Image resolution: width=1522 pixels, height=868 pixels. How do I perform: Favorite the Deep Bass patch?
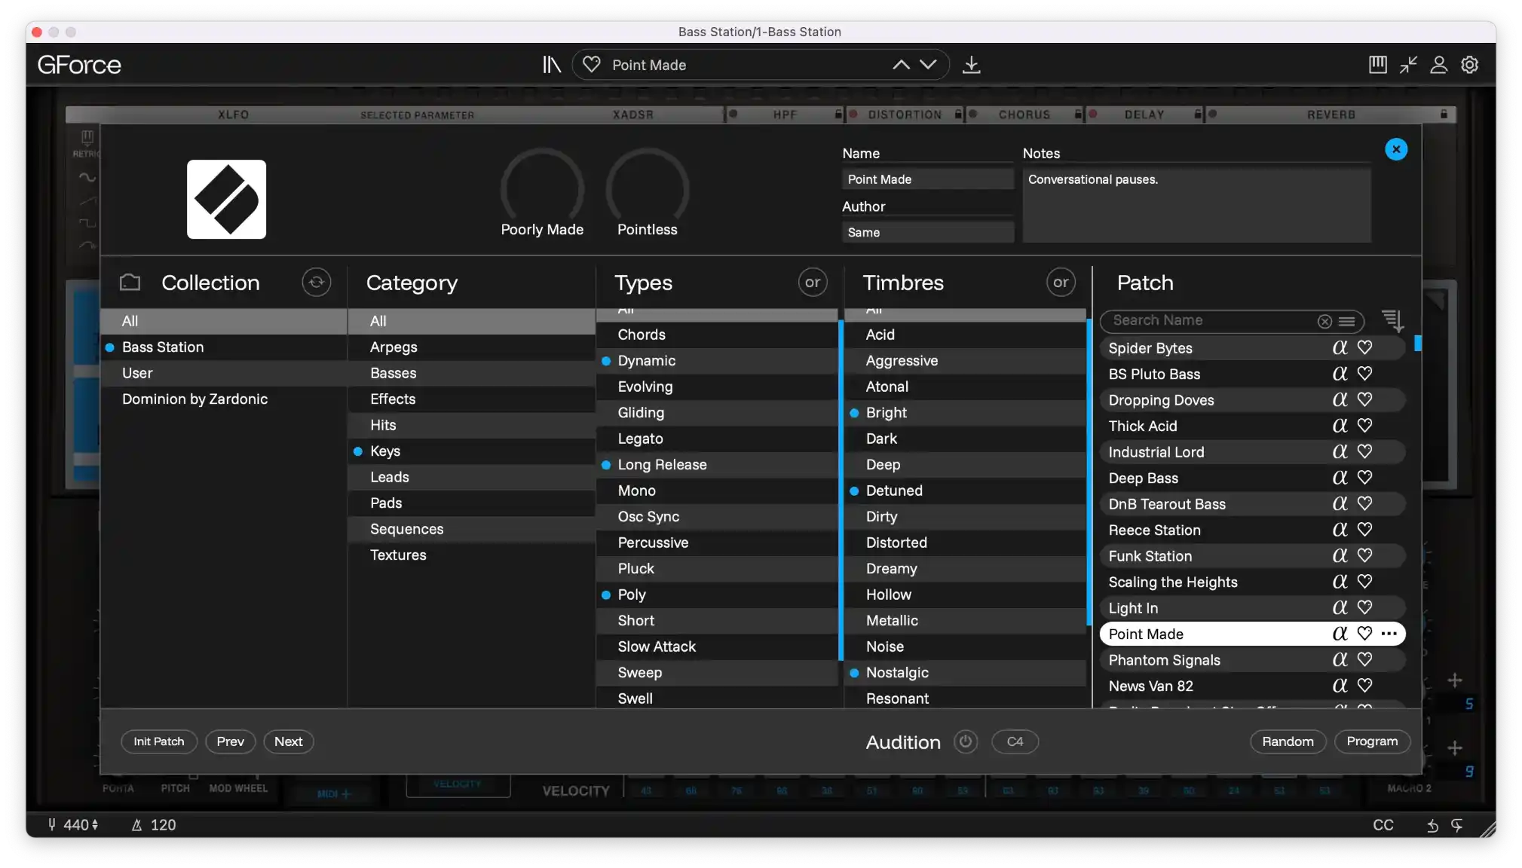tap(1364, 478)
